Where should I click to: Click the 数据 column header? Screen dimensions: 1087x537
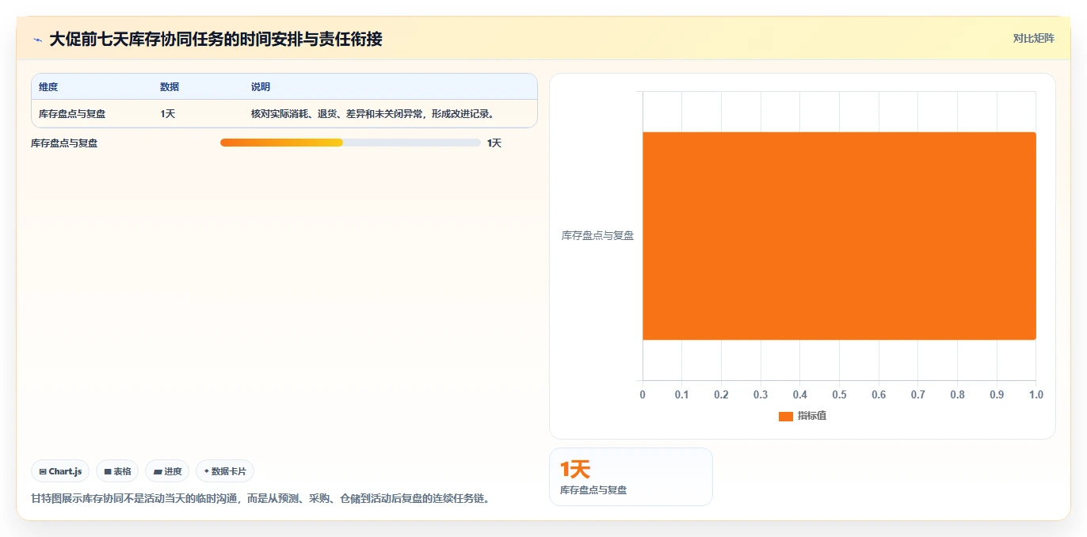point(170,87)
